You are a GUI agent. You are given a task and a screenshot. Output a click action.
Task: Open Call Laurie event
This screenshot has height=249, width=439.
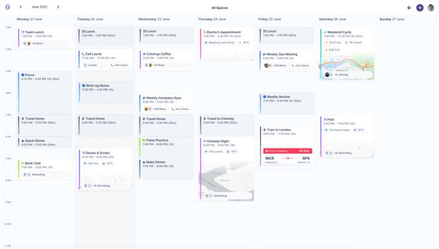[x=105, y=60]
